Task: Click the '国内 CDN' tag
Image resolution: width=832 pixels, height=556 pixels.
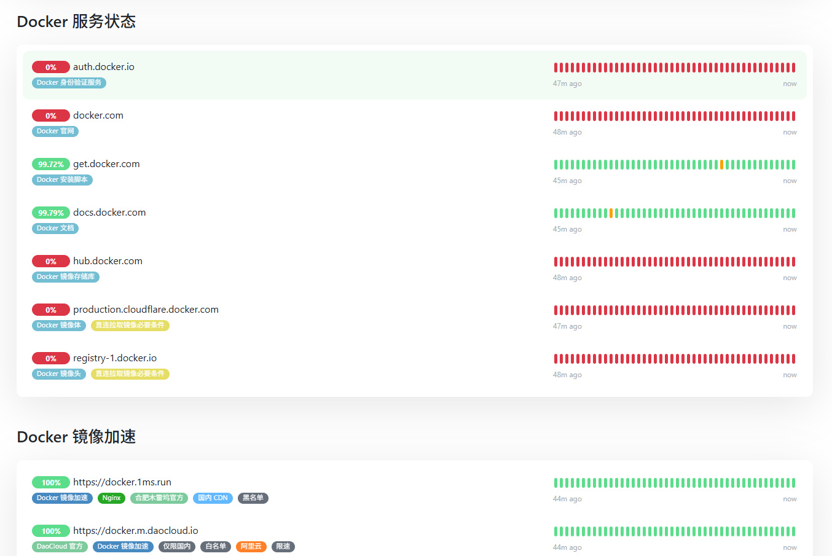Action: pos(213,498)
